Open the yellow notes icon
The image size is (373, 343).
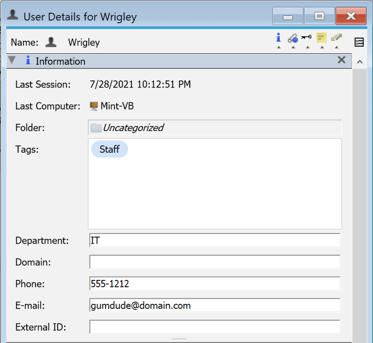point(322,38)
